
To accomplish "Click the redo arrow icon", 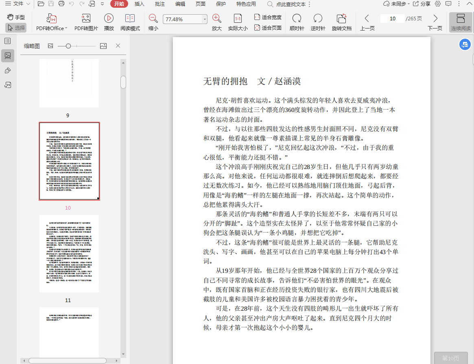I will point(82,4).
